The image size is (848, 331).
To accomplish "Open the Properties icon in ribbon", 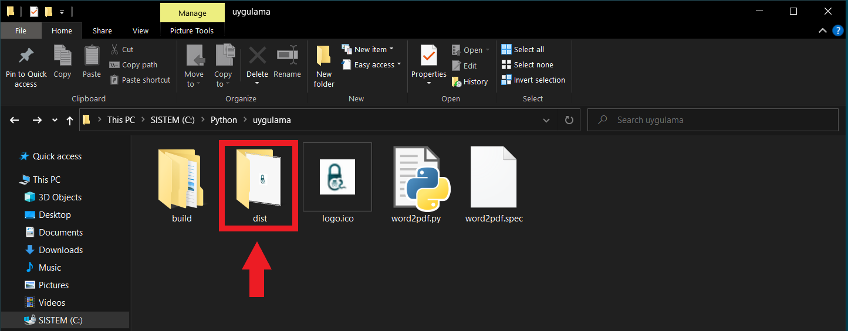I will coord(429,56).
